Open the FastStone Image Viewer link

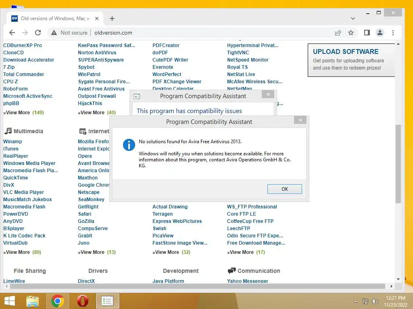180,243
